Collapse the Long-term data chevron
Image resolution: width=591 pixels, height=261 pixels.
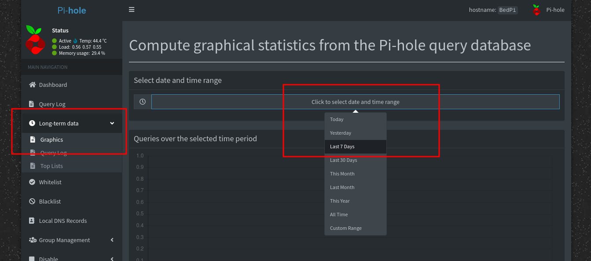tap(112, 123)
